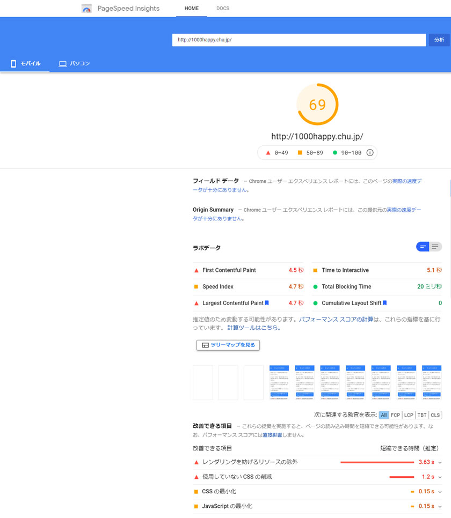Open the DOCS tab
Screen dimensions: 451x518
[223, 8]
